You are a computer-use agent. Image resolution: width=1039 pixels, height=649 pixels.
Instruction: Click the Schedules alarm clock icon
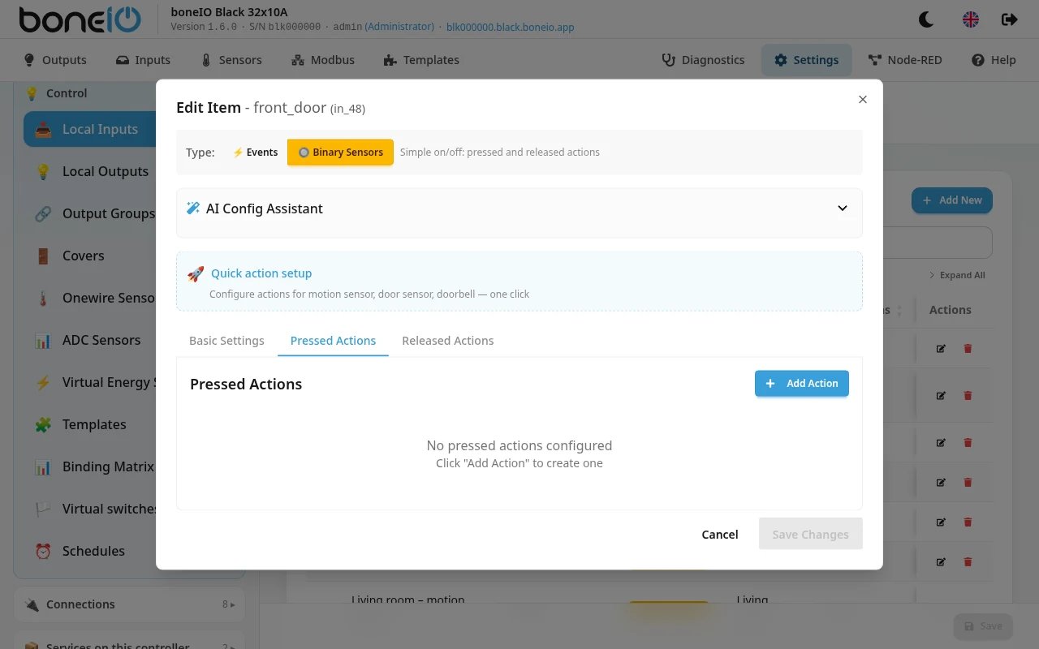click(43, 552)
